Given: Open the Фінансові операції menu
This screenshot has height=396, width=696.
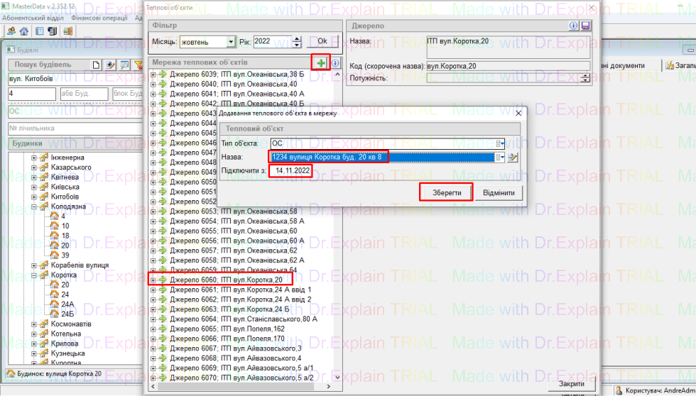Looking at the screenshot, I should [100, 16].
